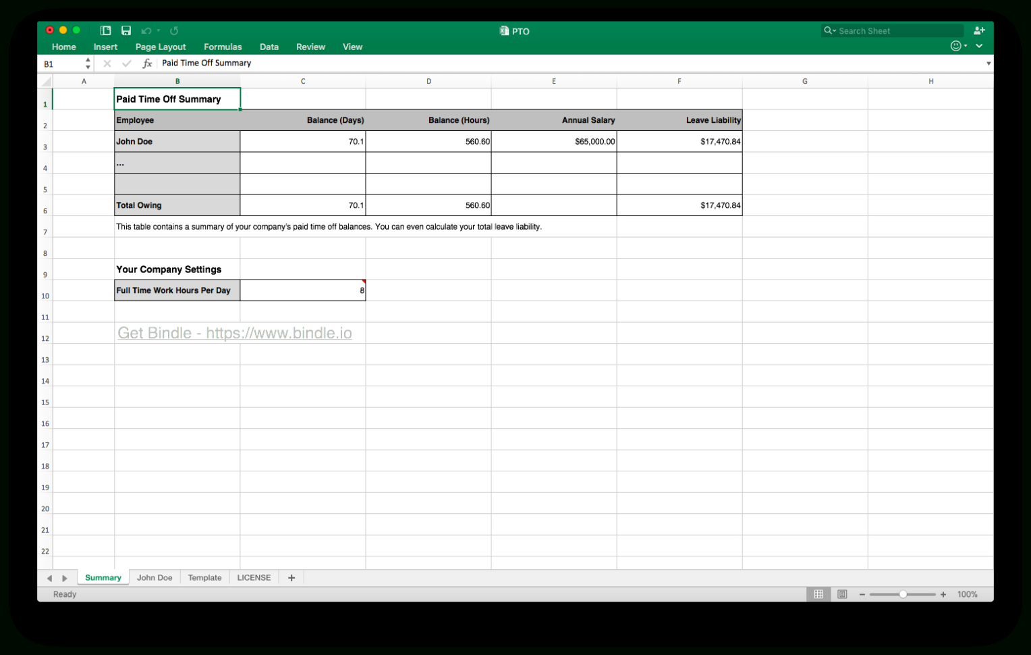
Task: Redo the last action
Action: tap(173, 30)
